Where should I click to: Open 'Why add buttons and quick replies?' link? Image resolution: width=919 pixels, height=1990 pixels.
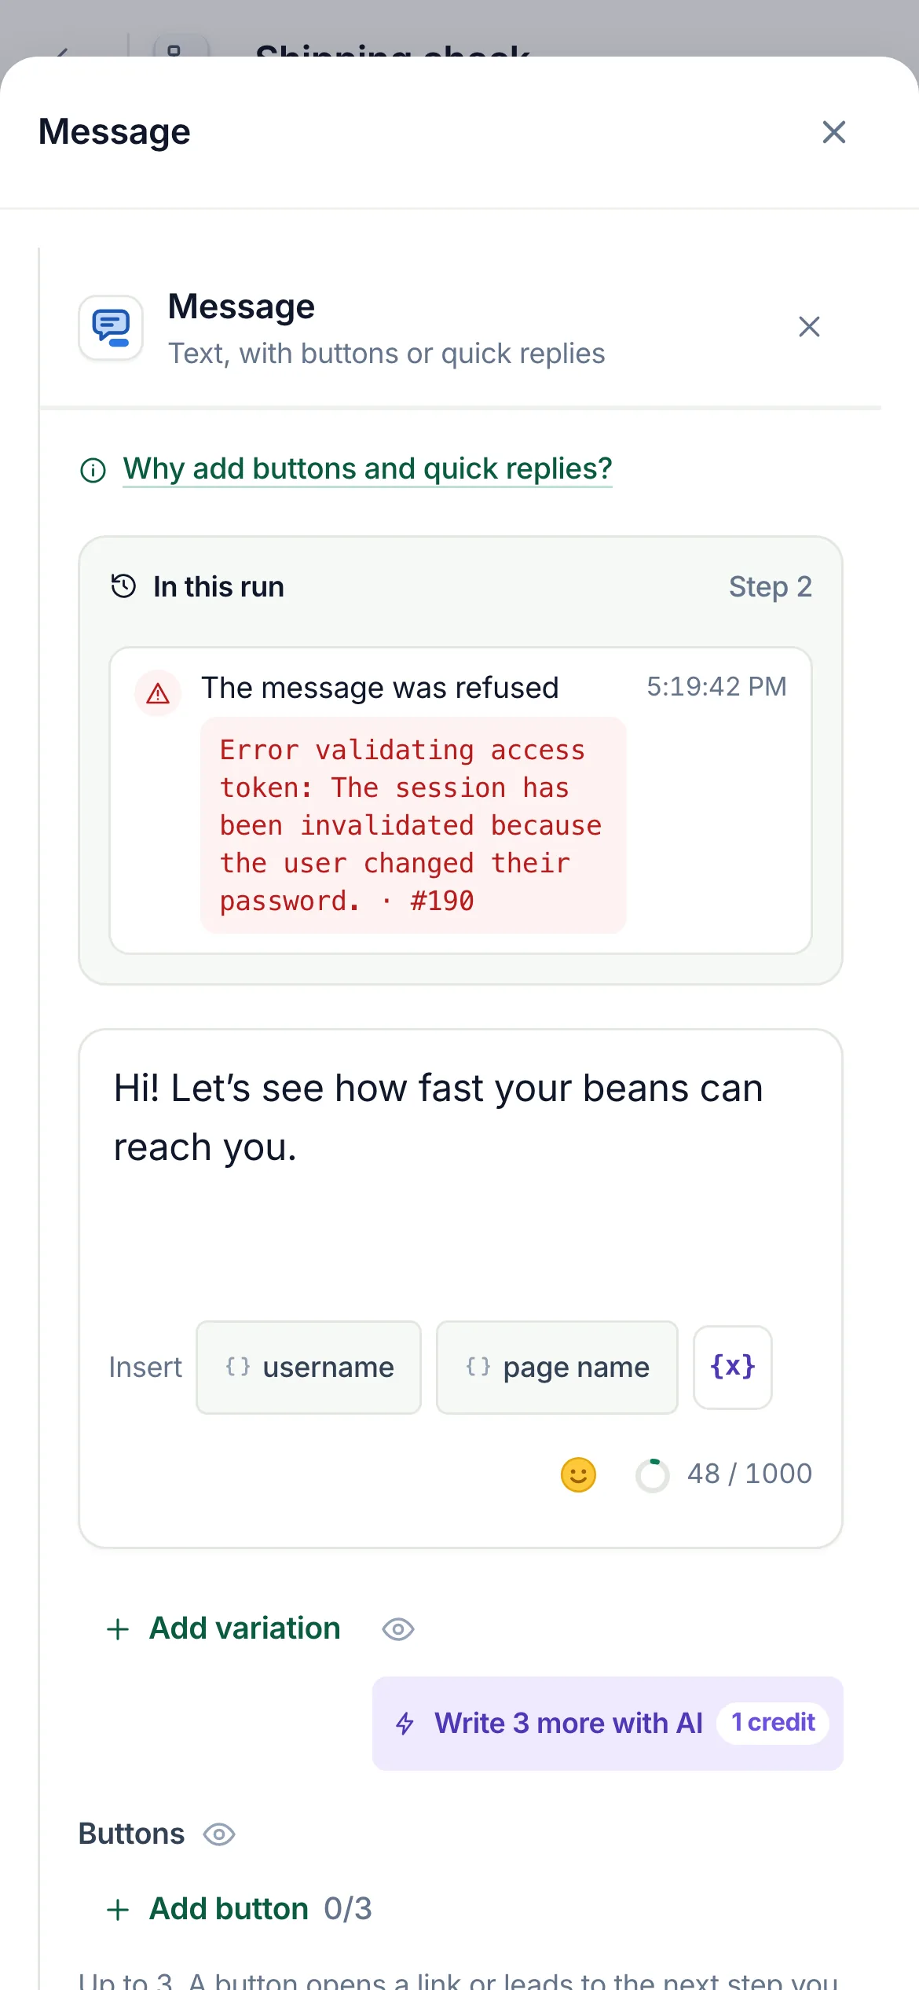point(368,468)
